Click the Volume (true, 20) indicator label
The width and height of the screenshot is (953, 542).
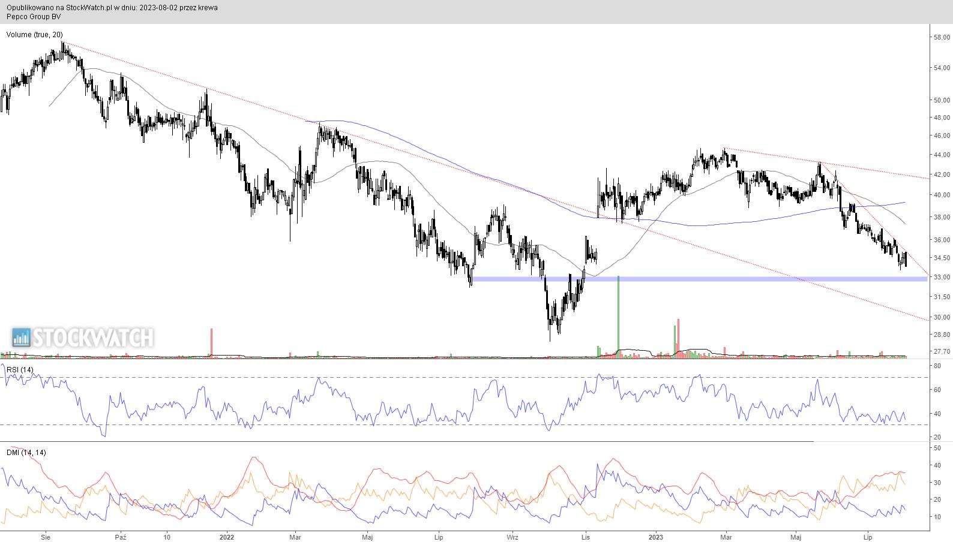pyautogui.click(x=34, y=35)
